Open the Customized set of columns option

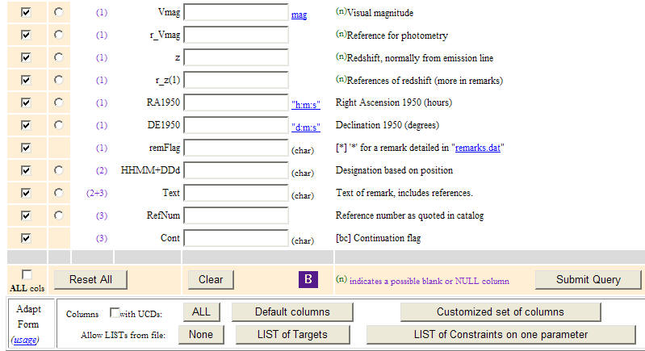(501, 311)
